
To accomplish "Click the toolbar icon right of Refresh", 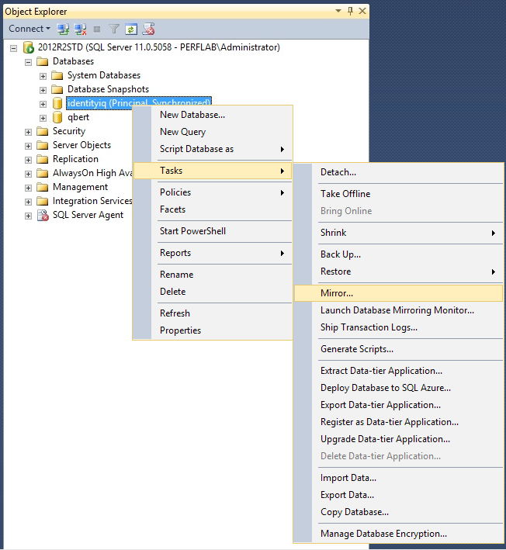I will [148, 29].
